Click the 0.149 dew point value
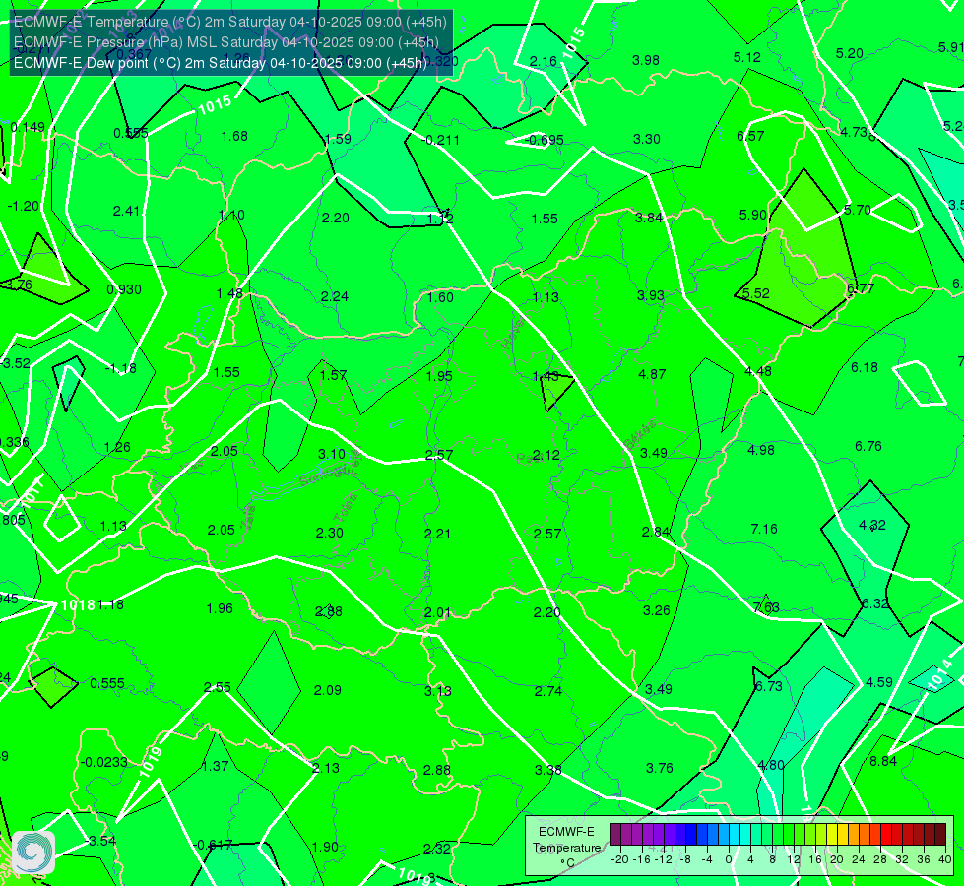 click(x=28, y=127)
